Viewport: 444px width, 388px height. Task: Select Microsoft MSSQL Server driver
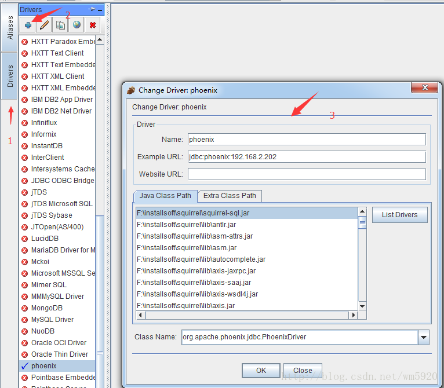pos(57,273)
